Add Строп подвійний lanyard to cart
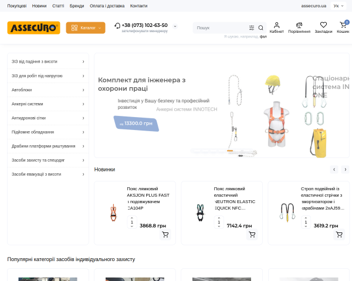Viewport: 352px width, 281px height. [x=339, y=234]
